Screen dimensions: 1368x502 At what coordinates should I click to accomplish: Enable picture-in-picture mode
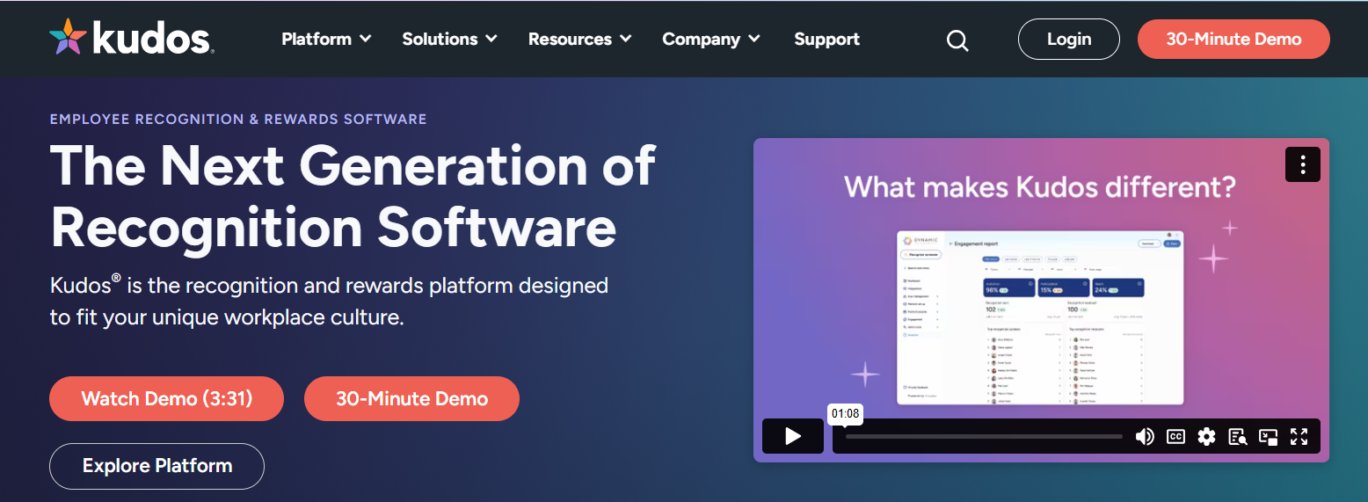[1268, 436]
